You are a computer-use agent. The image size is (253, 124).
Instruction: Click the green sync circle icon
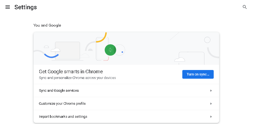110,50
